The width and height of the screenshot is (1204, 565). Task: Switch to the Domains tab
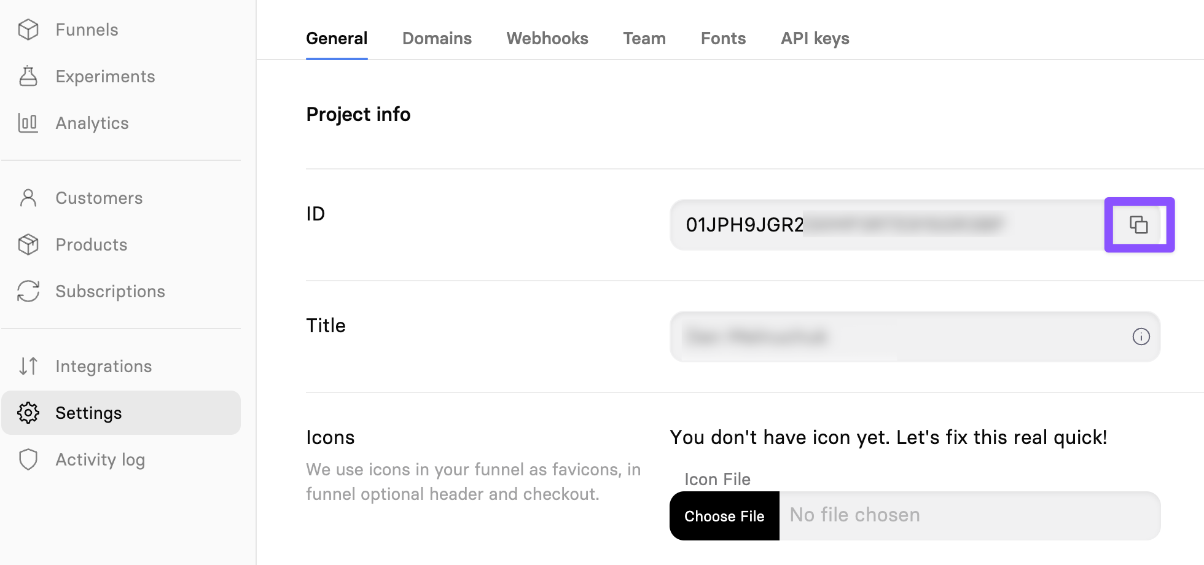(x=437, y=38)
